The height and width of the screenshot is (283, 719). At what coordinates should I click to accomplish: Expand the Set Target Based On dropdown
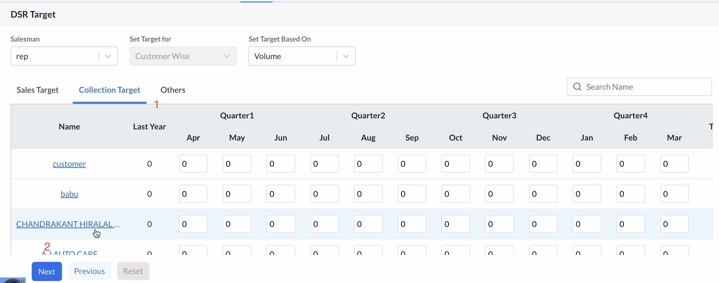(346, 56)
